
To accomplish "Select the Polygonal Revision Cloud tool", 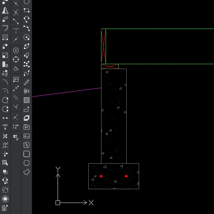I will 27,163.
